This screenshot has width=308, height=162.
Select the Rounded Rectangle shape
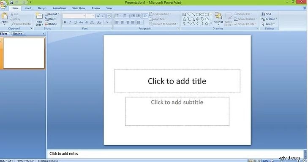(x=207, y=14)
